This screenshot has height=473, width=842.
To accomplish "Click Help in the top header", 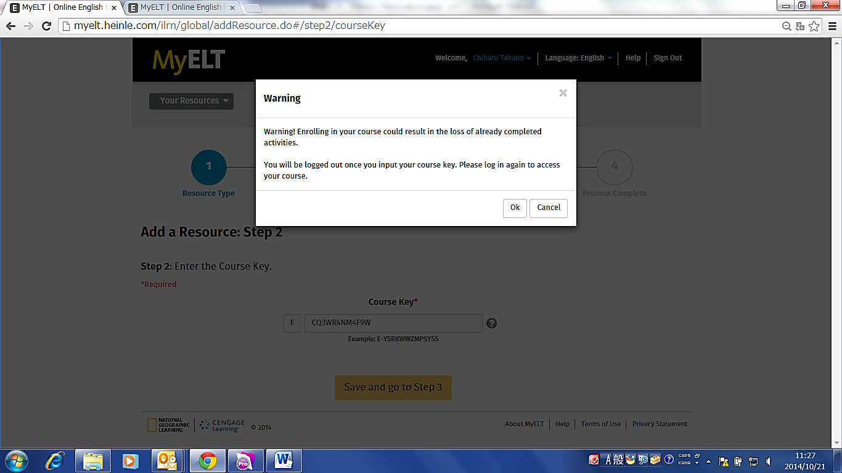I will tap(633, 58).
